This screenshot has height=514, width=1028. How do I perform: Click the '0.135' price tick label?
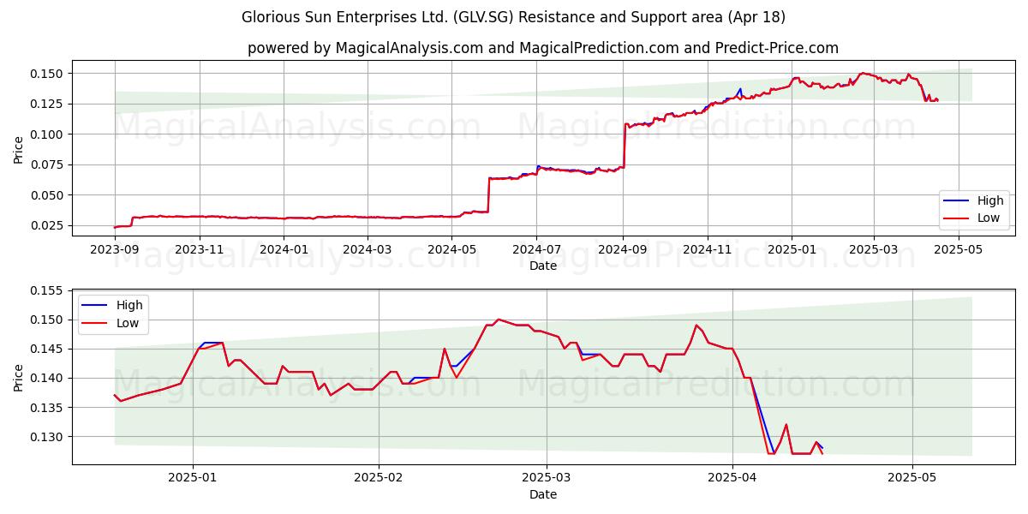click(x=48, y=408)
